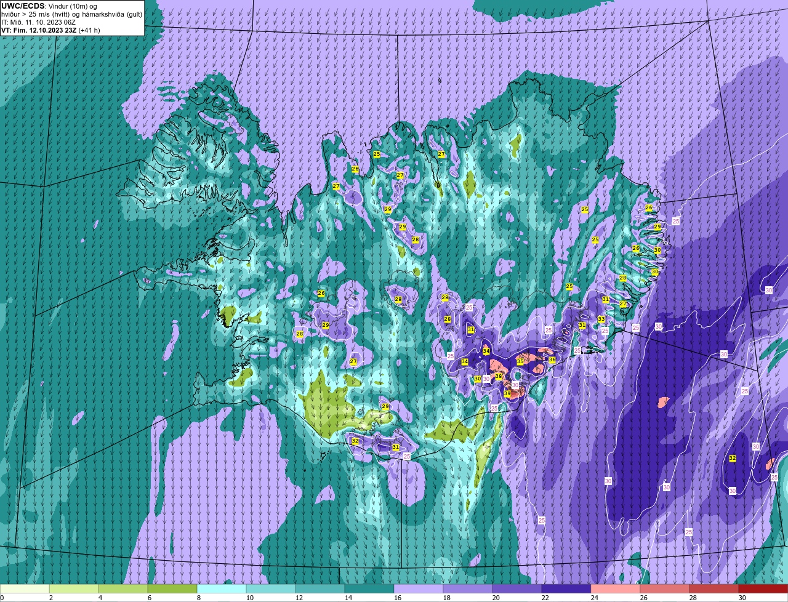Click the "VT: Fim. 12.10.2023 23Z (+41 h)" line
The width and height of the screenshot is (788, 602).
coord(50,30)
